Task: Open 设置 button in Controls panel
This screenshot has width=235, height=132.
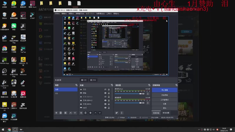Action: (x=164, y=104)
